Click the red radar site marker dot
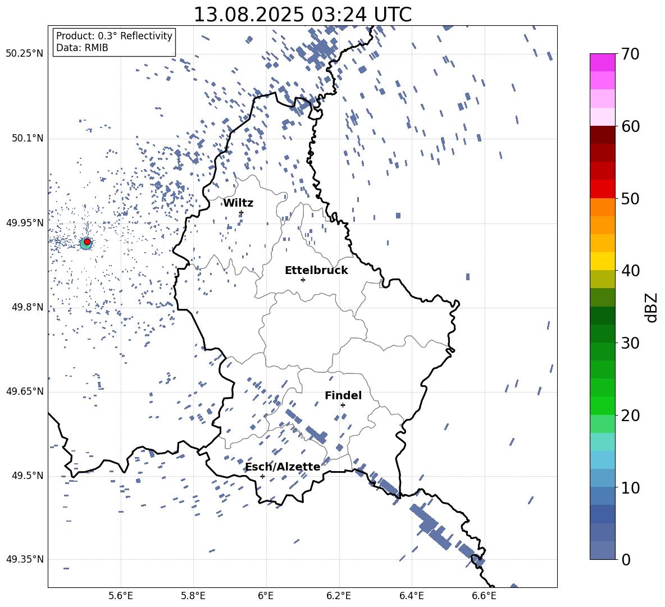The image size is (665, 607). 87,241
